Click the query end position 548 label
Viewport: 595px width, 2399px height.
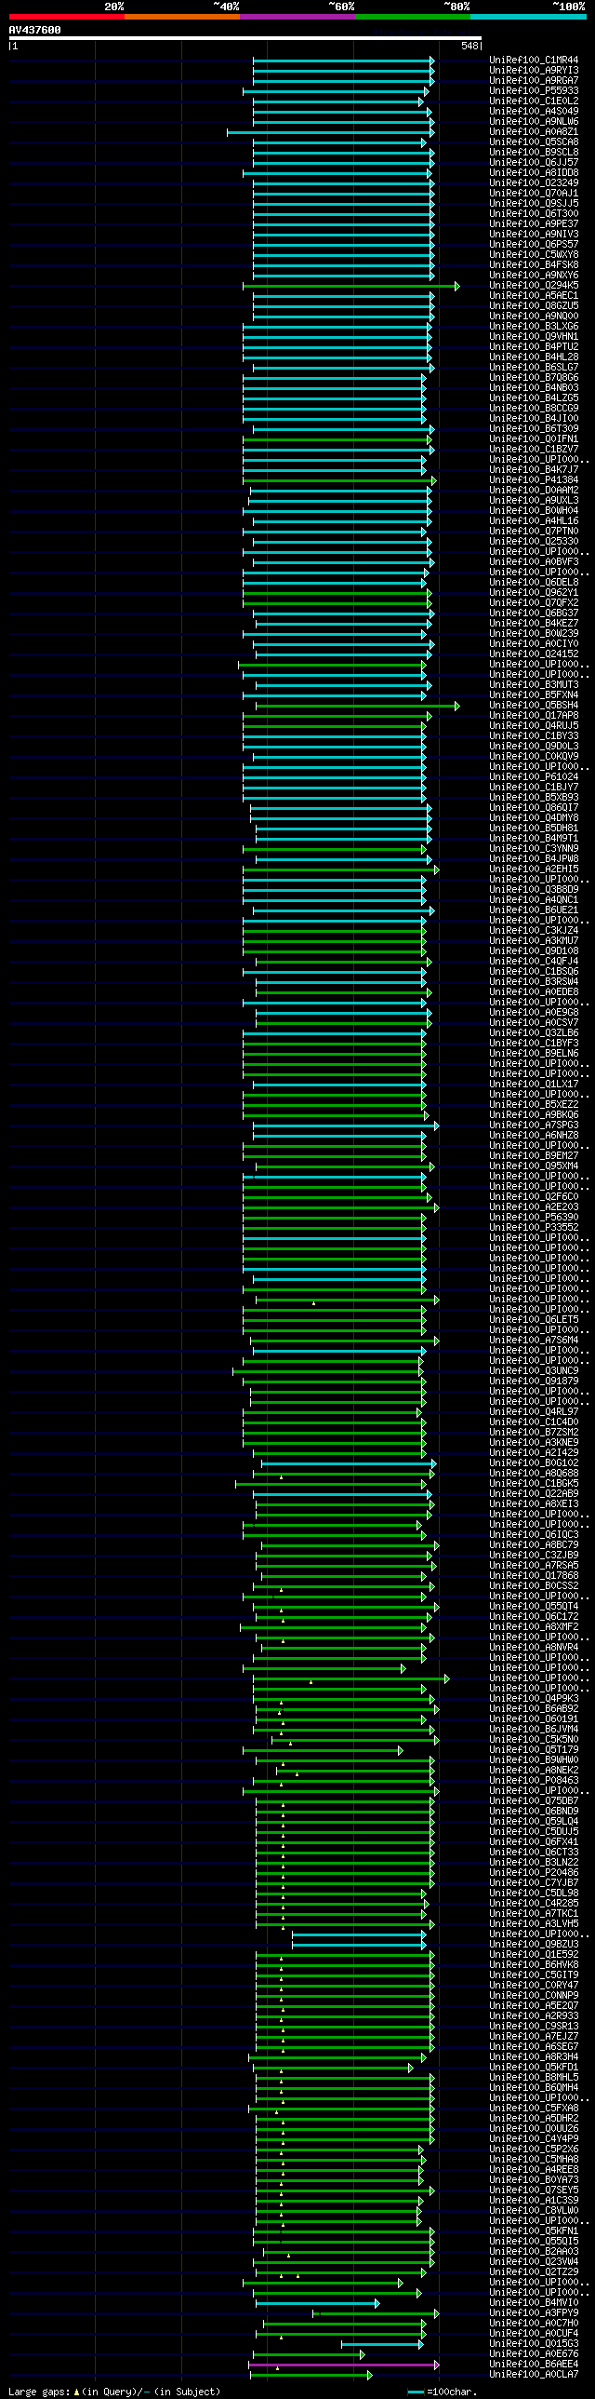click(x=469, y=46)
